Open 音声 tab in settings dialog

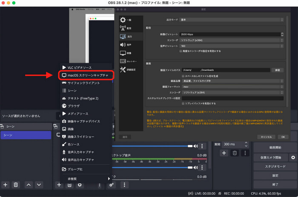pos(131,45)
